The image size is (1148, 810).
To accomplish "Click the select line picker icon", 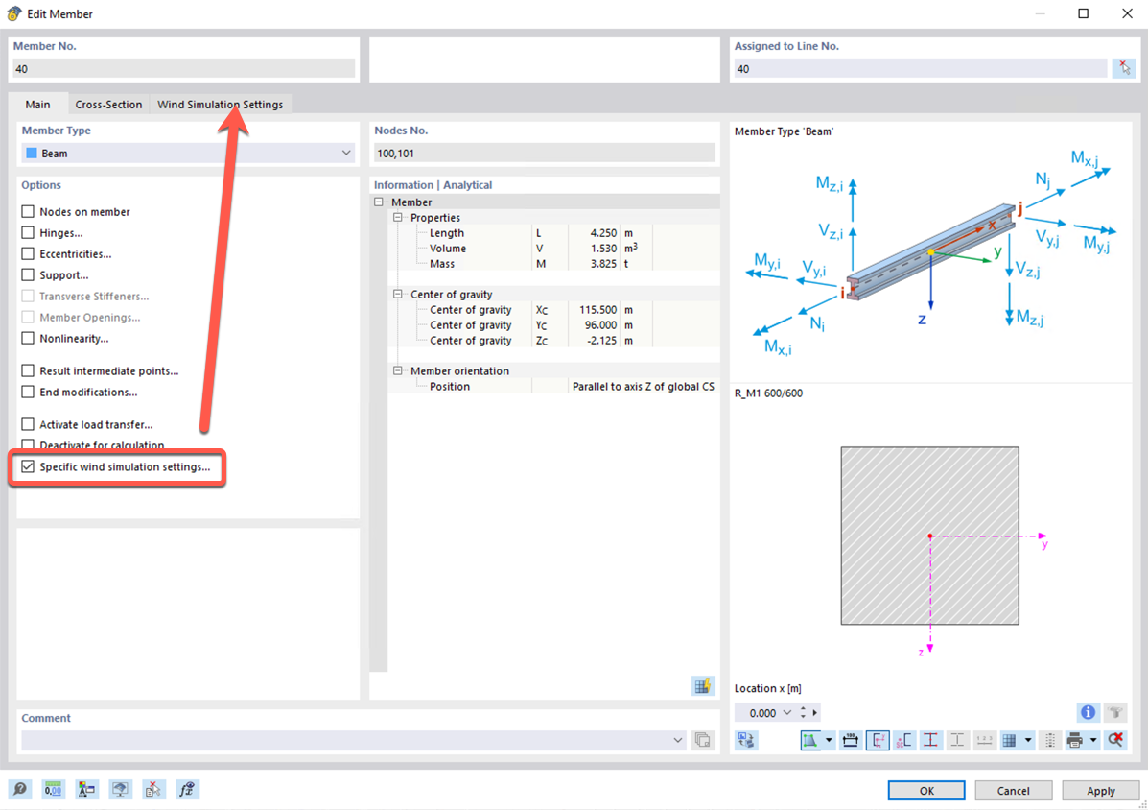I will coord(1124,68).
